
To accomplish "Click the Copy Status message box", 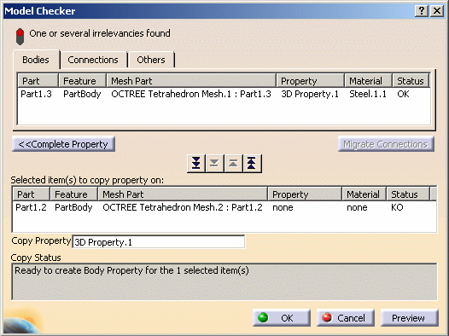I will click(224, 281).
